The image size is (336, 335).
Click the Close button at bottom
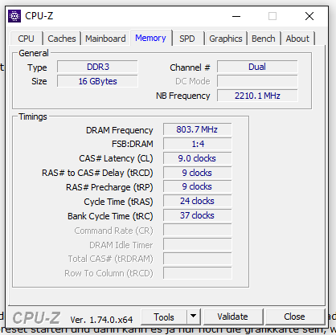(x=294, y=317)
